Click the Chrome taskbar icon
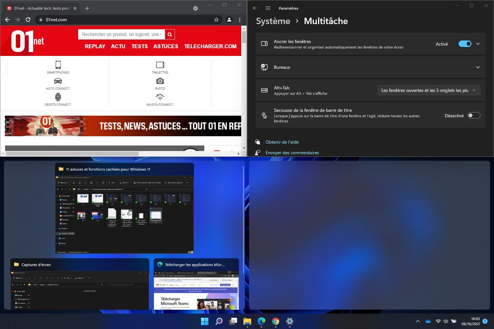 (x=276, y=321)
